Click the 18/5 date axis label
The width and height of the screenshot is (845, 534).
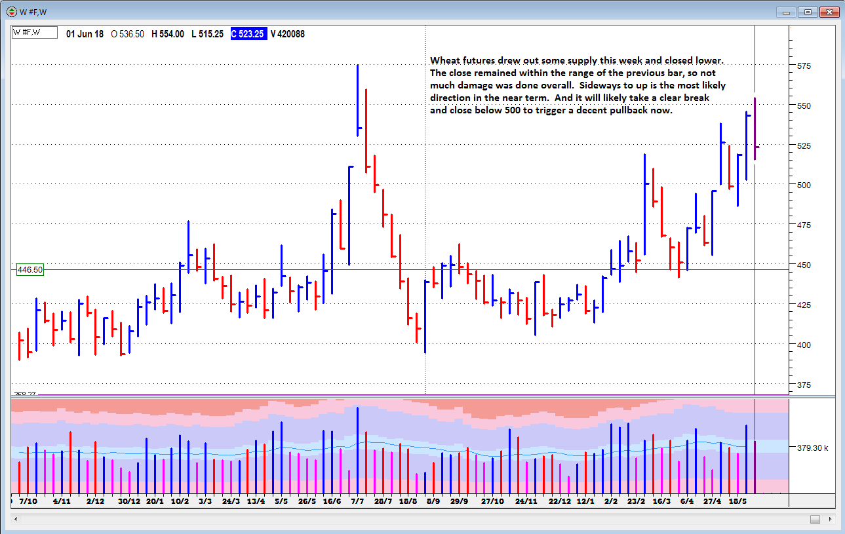click(x=737, y=501)
